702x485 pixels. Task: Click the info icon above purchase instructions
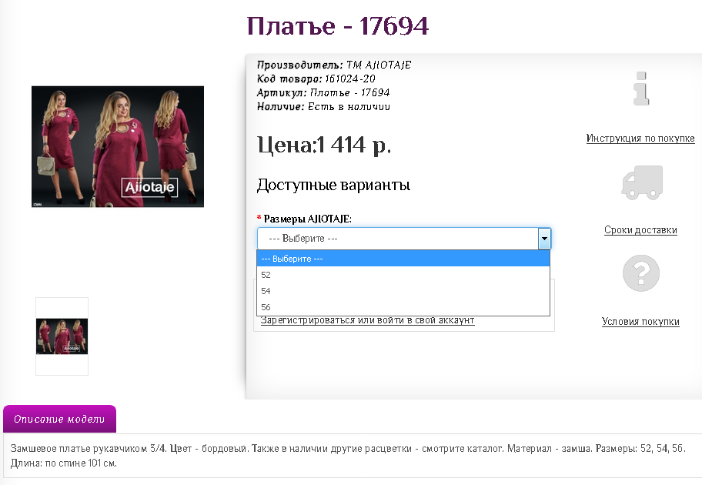pos(640,89)
